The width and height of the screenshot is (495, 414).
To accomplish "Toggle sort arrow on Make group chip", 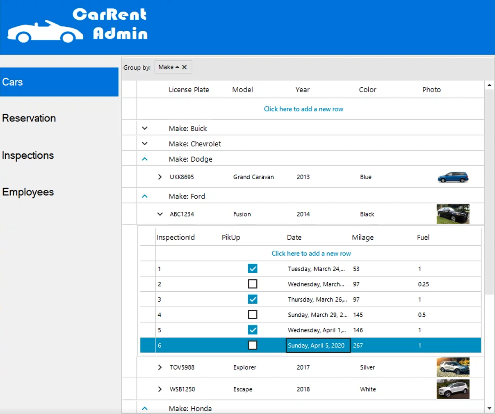I will pos(177,67).
